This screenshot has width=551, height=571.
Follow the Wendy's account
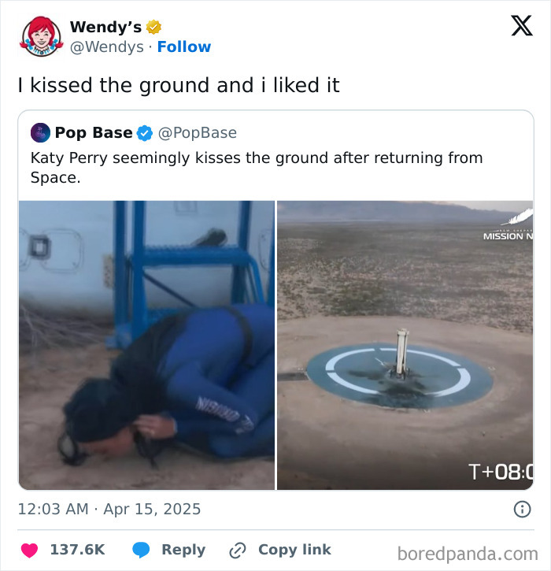pyautogui.click(x=184, y=47)
